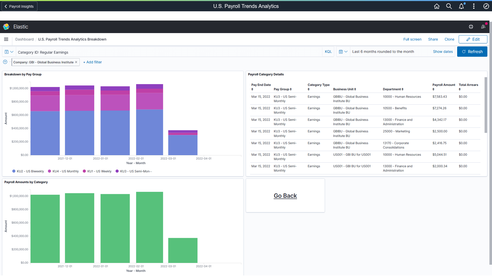Check notifications with the bell icon
The image size is (492, 277).
point(461,6)
